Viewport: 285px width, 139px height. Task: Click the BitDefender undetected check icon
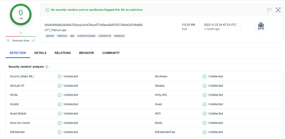tap(60, 132)
